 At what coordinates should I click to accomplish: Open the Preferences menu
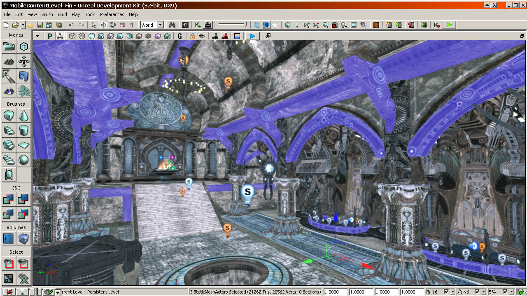click(112, 14)
